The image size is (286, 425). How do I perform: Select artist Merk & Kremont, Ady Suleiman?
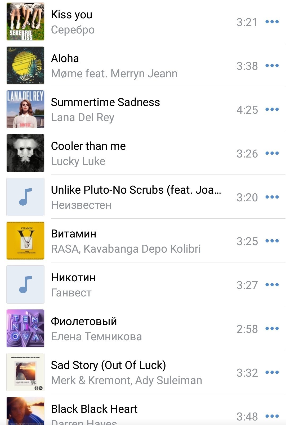[127, 380]
